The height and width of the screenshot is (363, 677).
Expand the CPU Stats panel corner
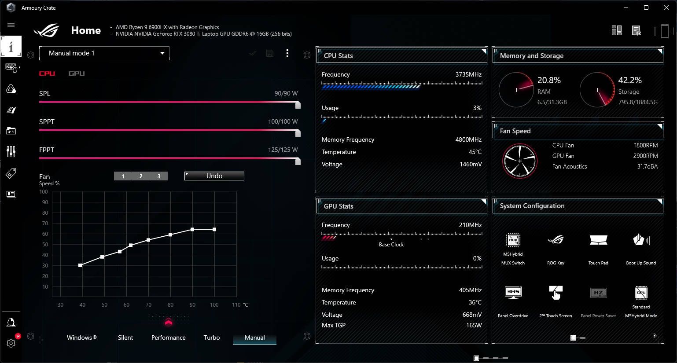[484, 51]
